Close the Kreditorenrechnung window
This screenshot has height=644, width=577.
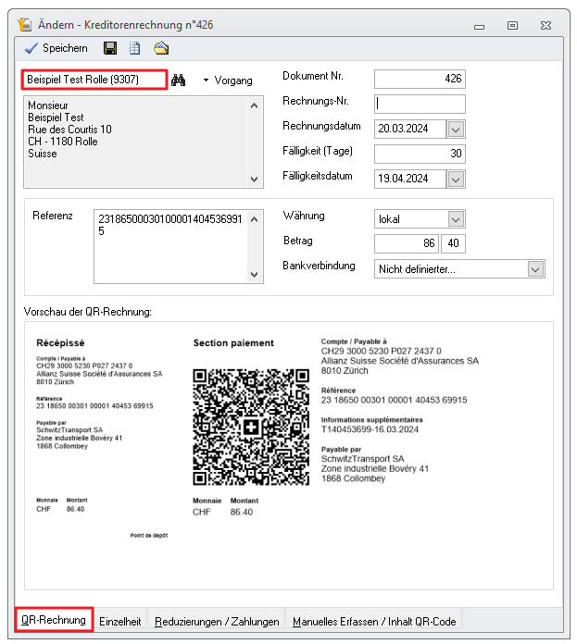click(x=546, y=26)
